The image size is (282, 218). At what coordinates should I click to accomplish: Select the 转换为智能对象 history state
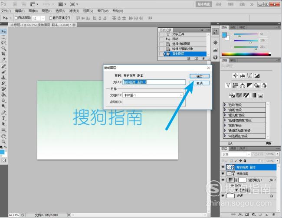(x=183, y=49)
